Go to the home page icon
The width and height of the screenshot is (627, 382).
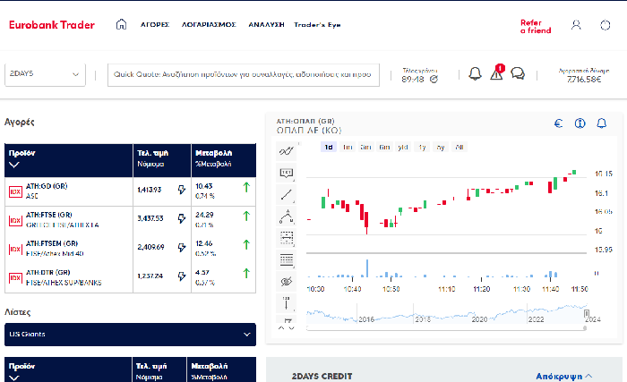pyautogui.click(x=121, y=24)
